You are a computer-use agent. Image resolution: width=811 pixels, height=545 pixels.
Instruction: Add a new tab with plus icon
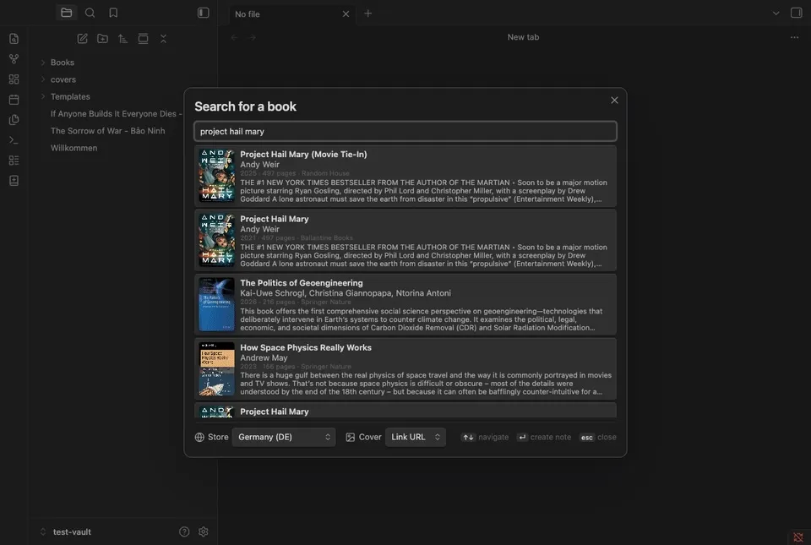(x=367, y=14)
